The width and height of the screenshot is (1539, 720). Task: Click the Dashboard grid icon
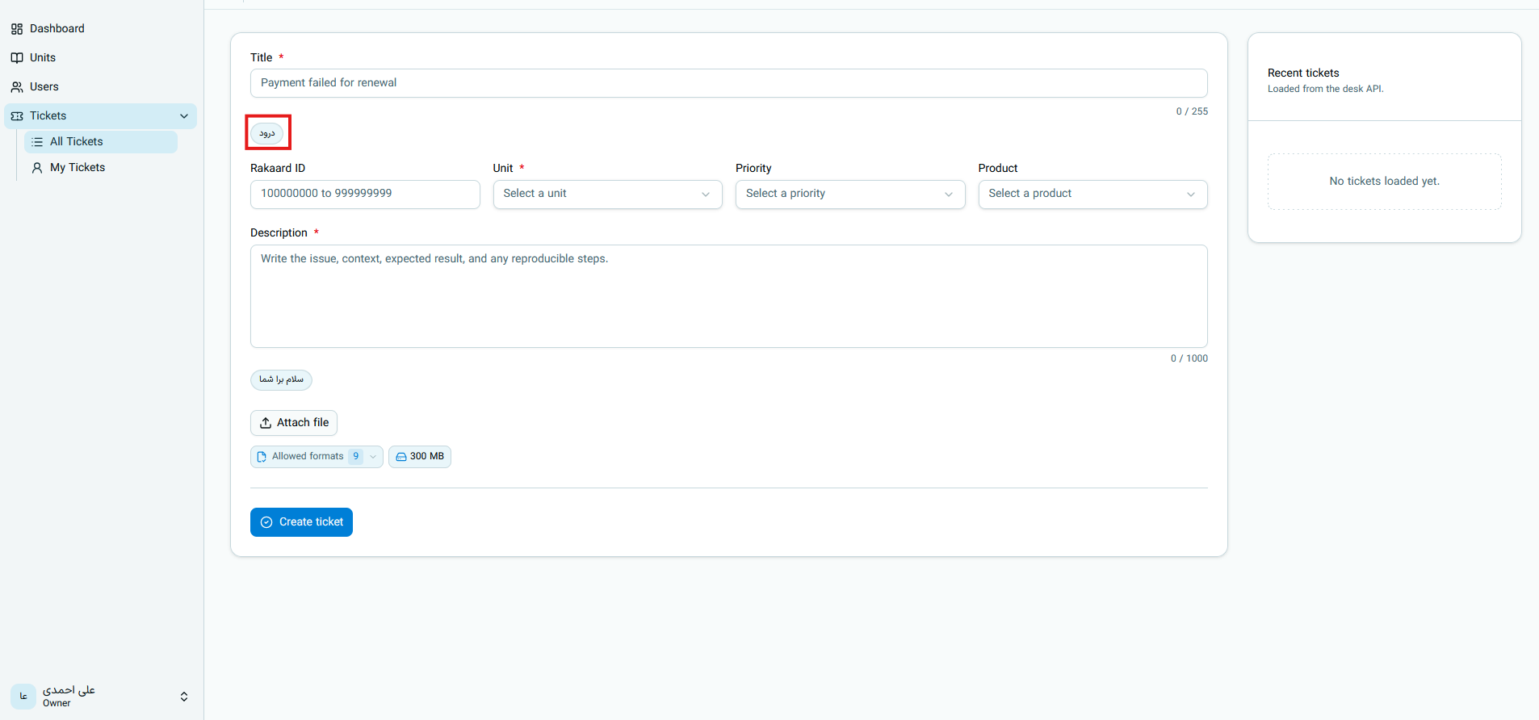click(x=17, y=29)
